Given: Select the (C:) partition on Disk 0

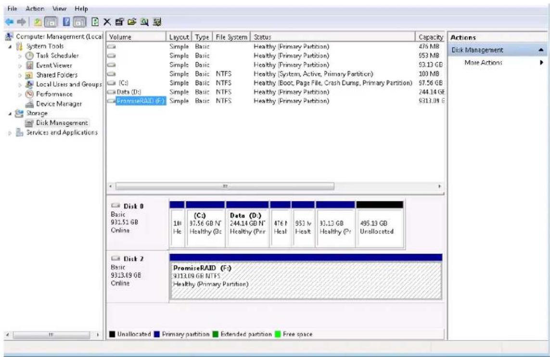Looking at the screenshot, I should click(205, 223).
